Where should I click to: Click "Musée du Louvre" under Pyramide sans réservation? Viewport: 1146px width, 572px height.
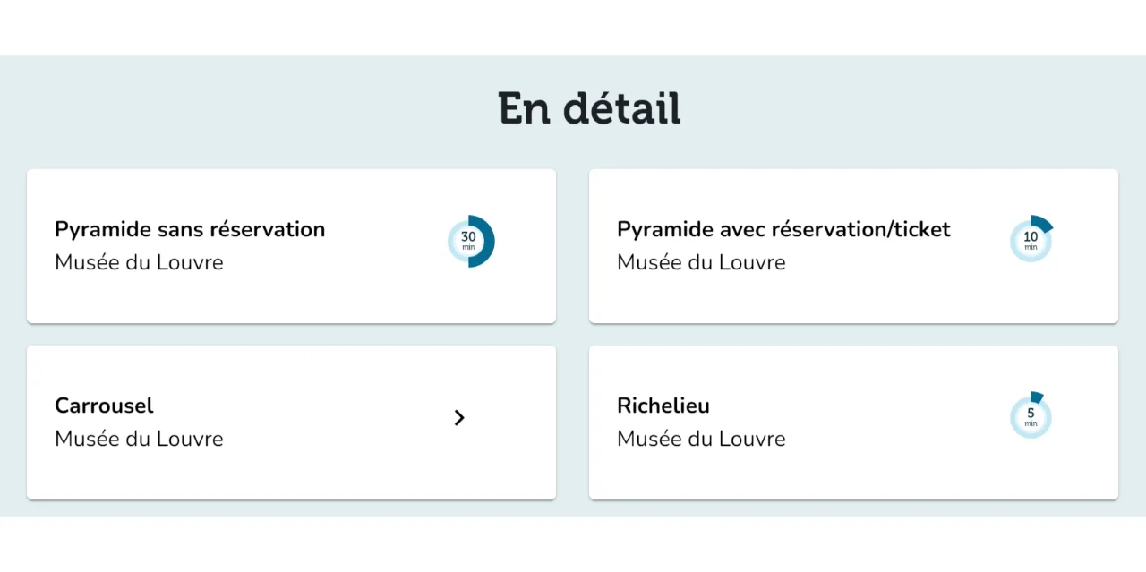pos(139,262)
